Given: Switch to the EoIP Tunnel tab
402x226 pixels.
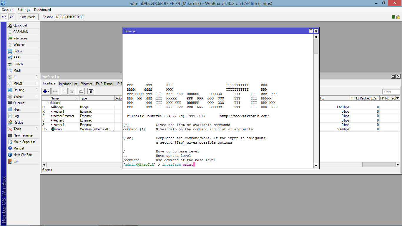Looking at the screenshot, I should 104,84.
